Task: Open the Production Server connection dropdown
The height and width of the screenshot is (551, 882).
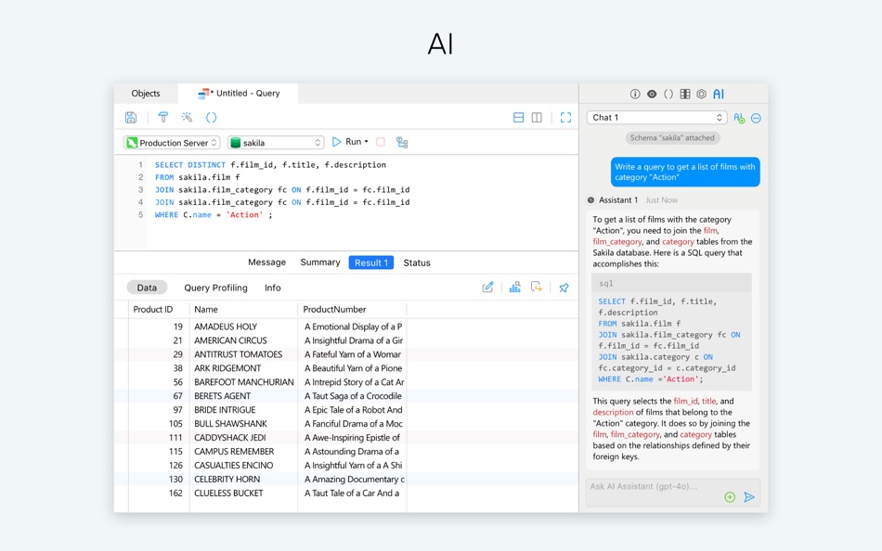Action: tap(172, 143)
